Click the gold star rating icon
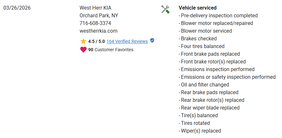The width and height of the screenshot is (282, 138). point(83,41)
